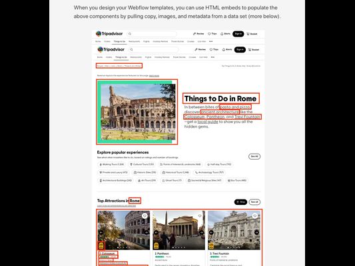This screenshot has height=266, width=355.
Task: Click the yellow award badge on Colosseum photo
Action: click(101, 245)
